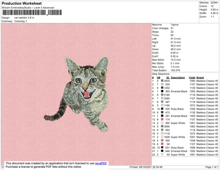This screenshot has height=170, width=220.
Task: Click the barcode under the worksheet title
Action: [x=32, y=12]
